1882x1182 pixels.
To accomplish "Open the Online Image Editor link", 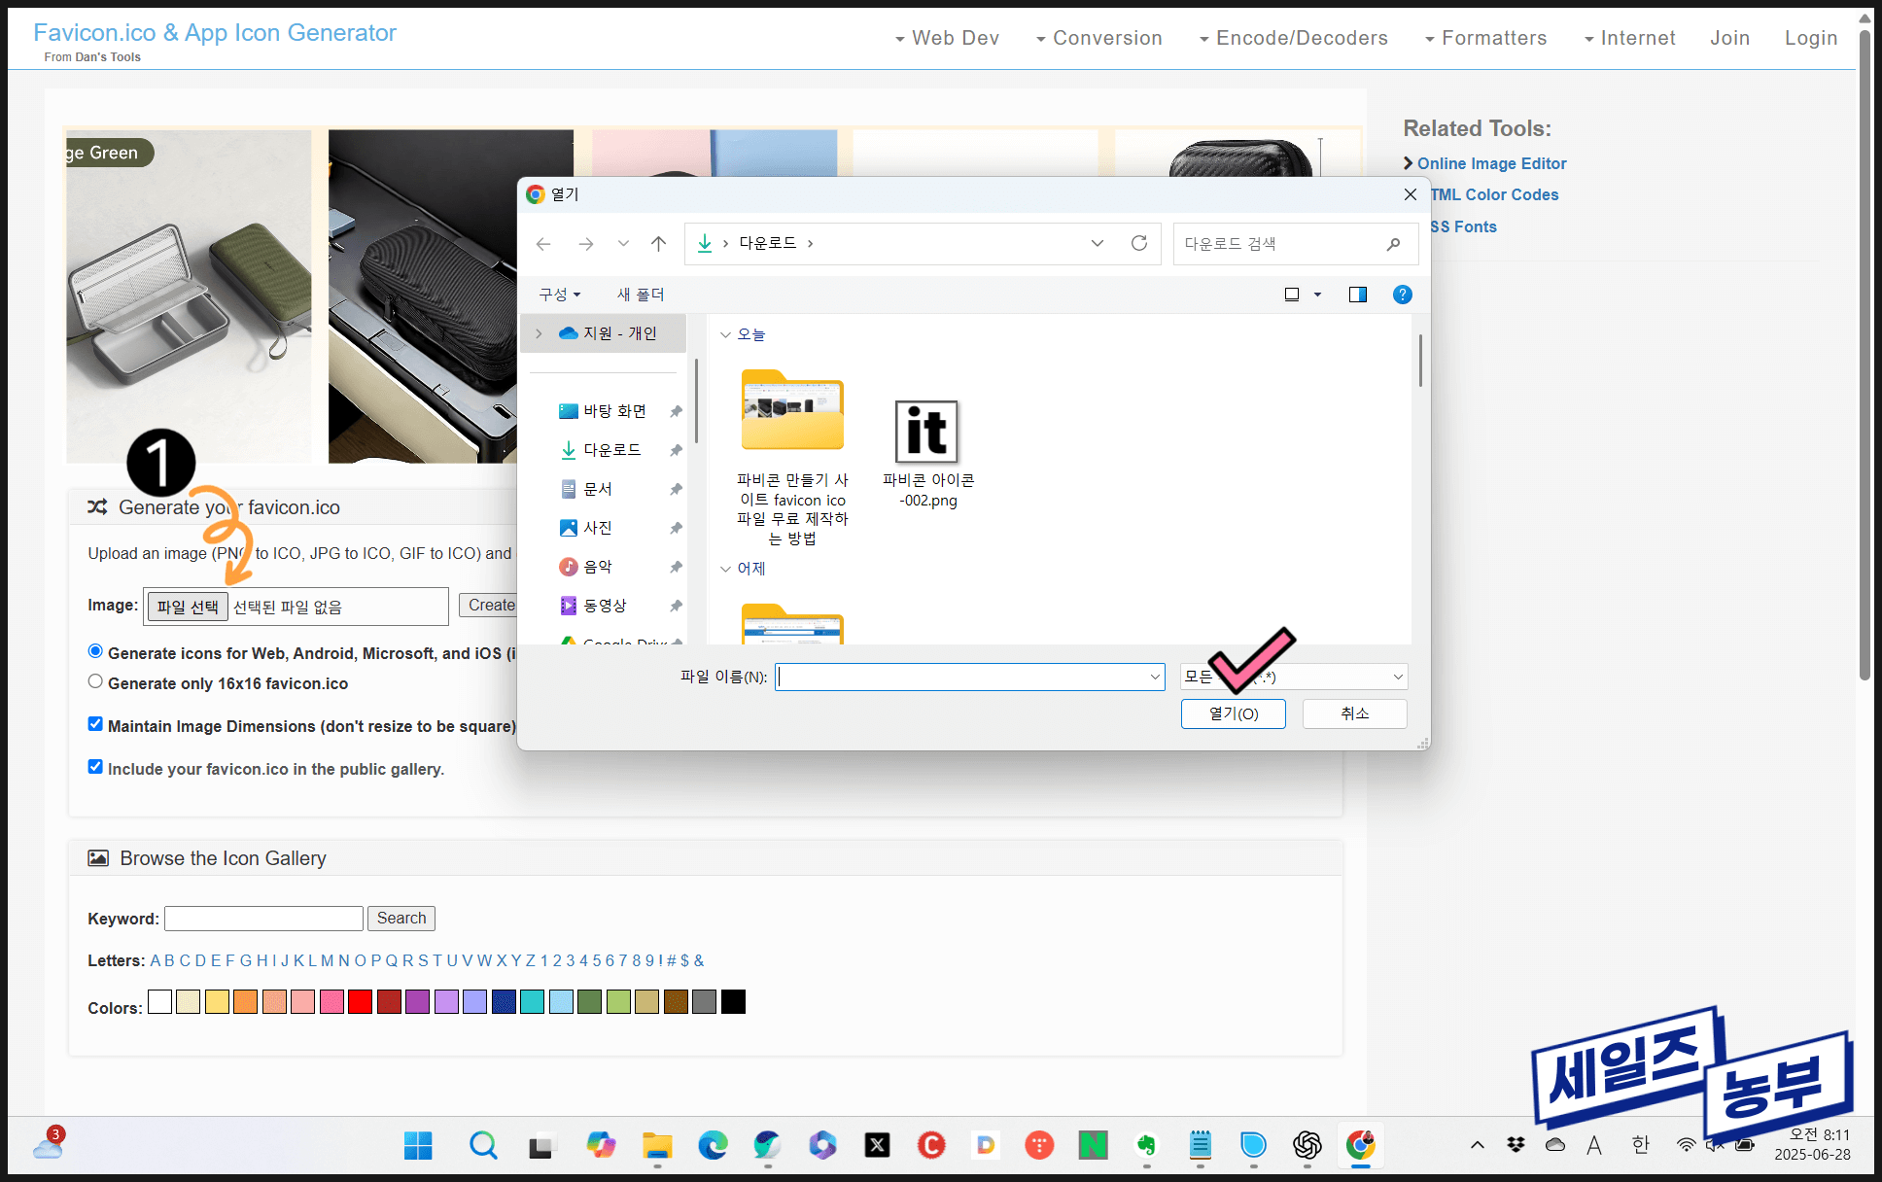I will tap(1491, 163).
